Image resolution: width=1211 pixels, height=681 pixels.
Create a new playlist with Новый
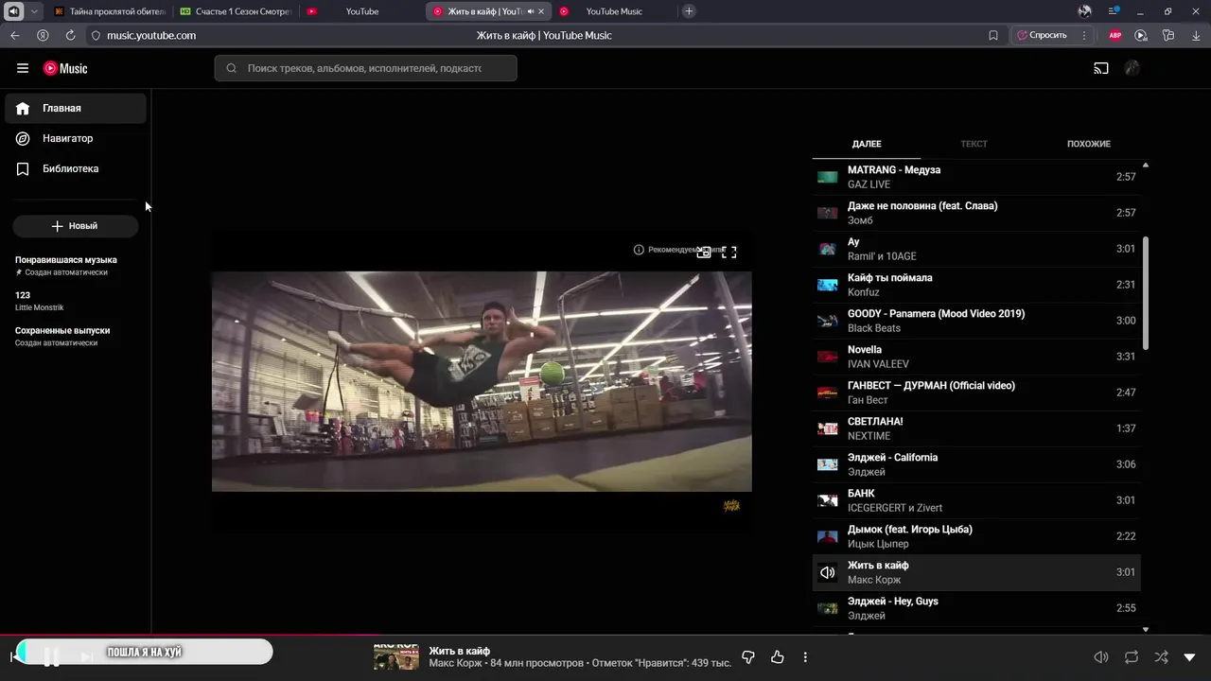[x=76, y=226]
